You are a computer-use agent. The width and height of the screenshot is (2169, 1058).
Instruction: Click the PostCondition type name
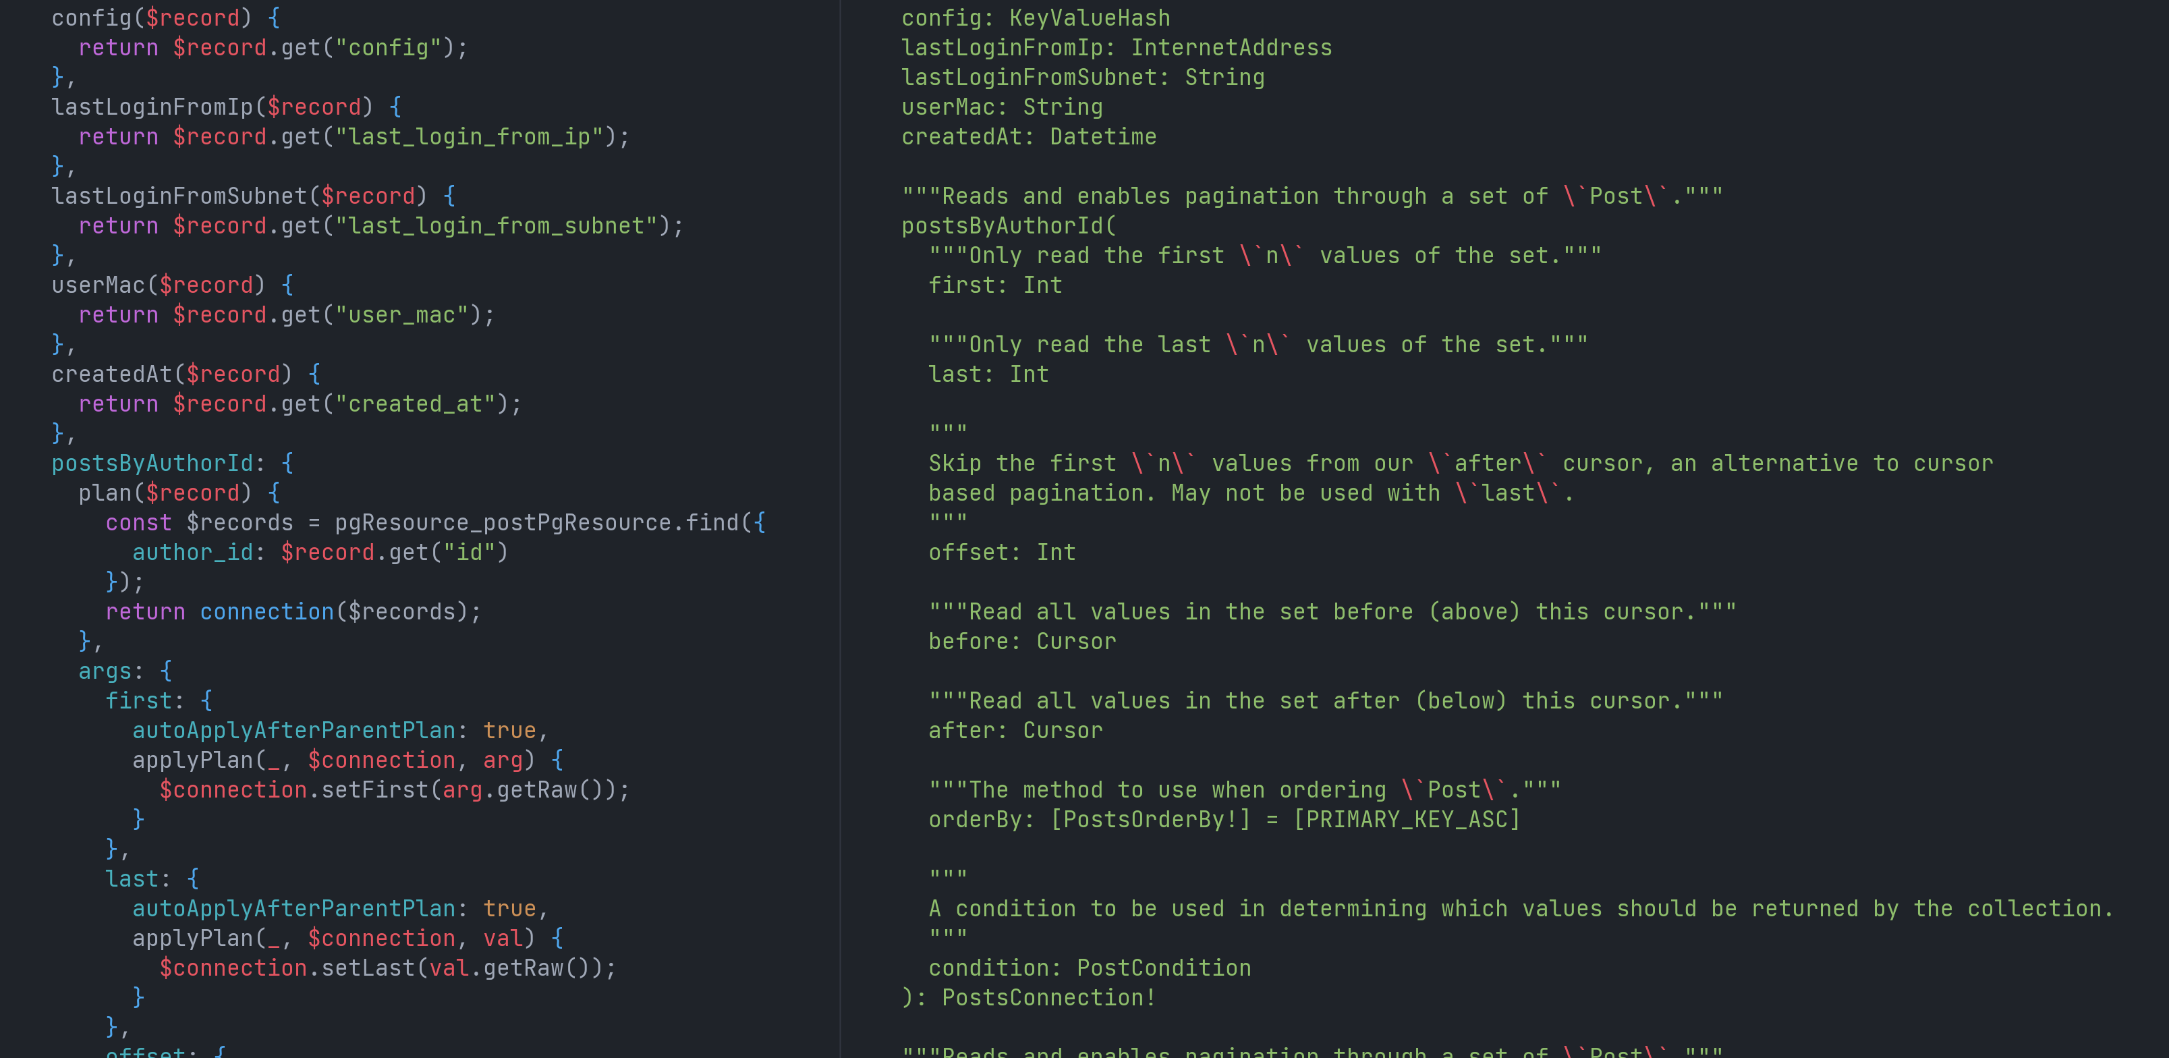(x=1164, y=969)
